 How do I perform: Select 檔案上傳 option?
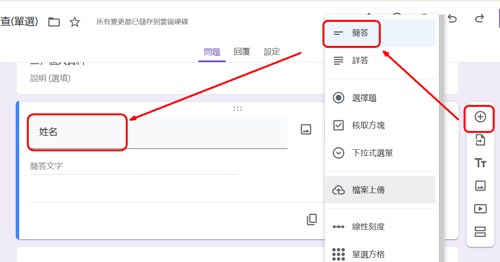(368, 190)
